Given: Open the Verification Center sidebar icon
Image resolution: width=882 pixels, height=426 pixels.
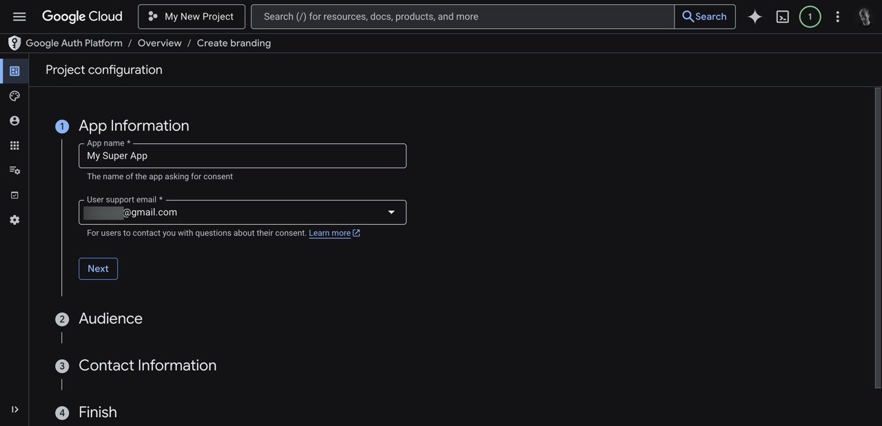Looking at the screenshot, I should (14, 195).
